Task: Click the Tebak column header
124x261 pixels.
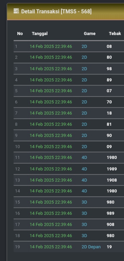Action: (x=115, y=34)
